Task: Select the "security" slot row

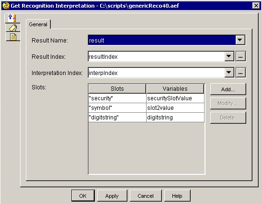Action: point(146,98)
